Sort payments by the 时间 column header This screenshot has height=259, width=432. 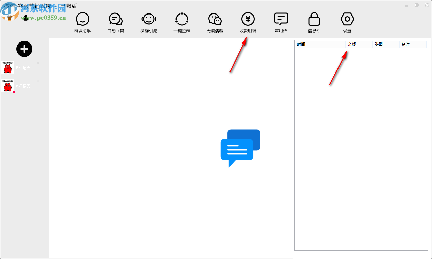[320, 44]
